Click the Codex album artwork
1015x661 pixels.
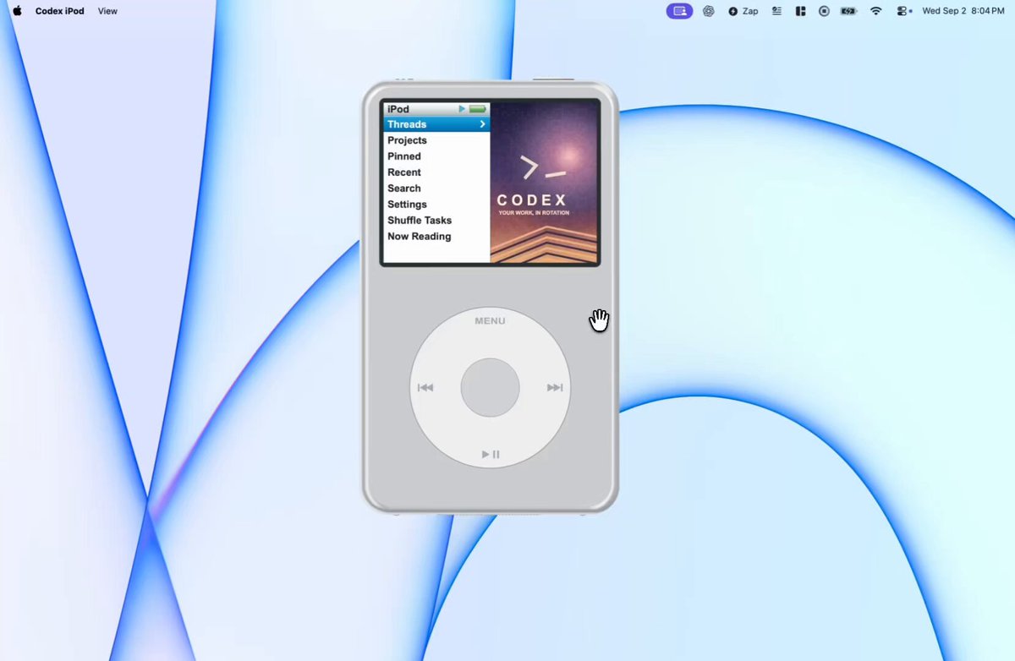pyautogui.click(x=544, y=183)
